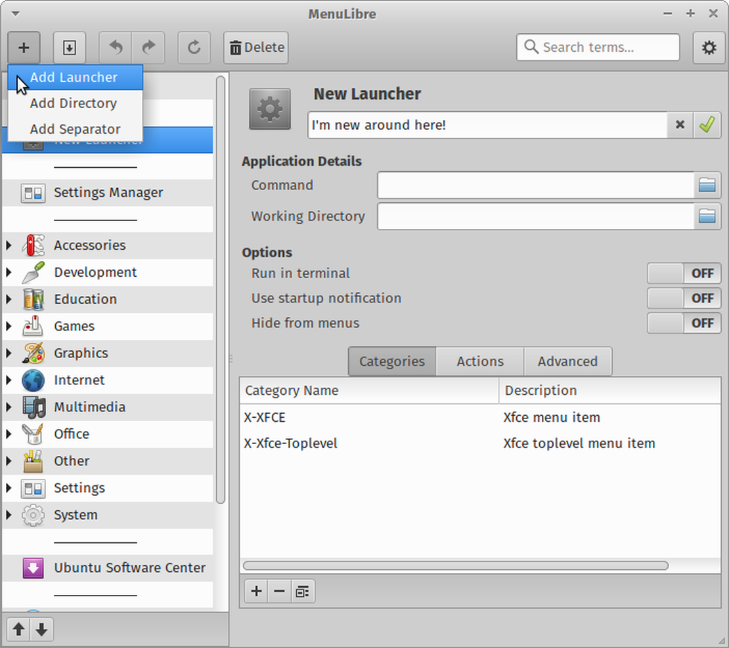Redo the last undone change

[148, 47]
